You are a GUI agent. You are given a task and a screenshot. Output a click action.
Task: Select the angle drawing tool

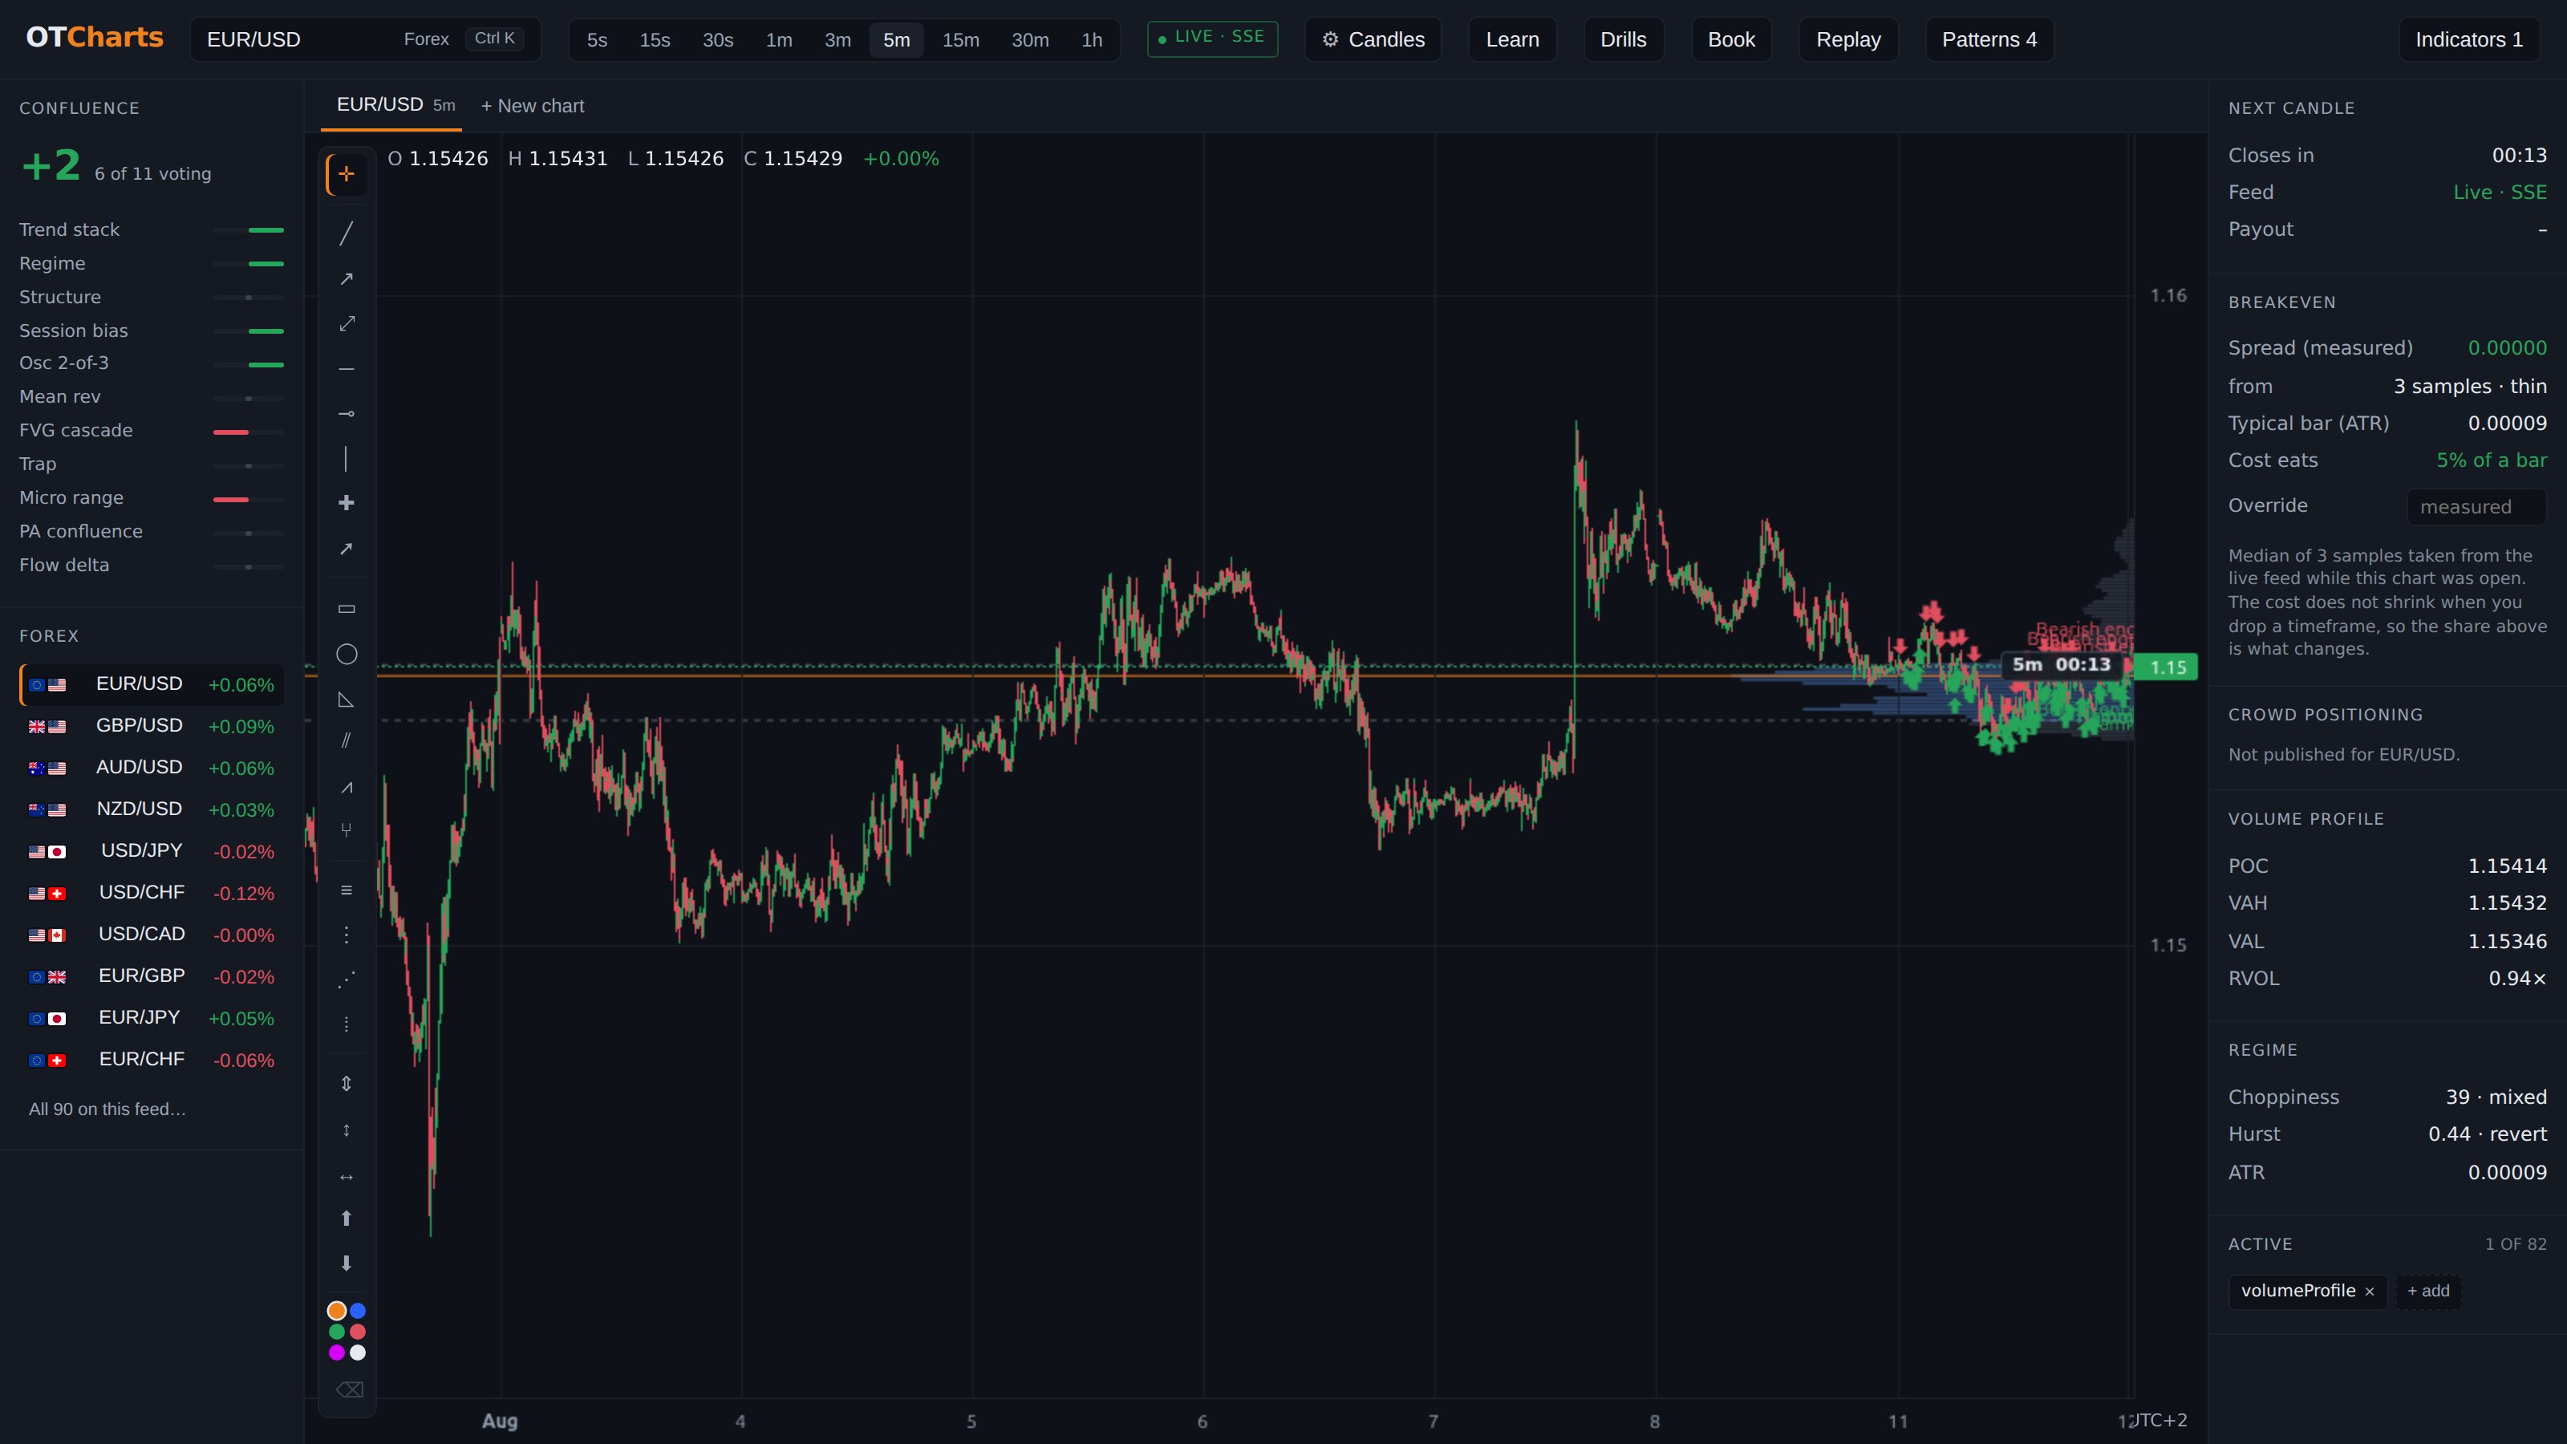pos(346,789)
